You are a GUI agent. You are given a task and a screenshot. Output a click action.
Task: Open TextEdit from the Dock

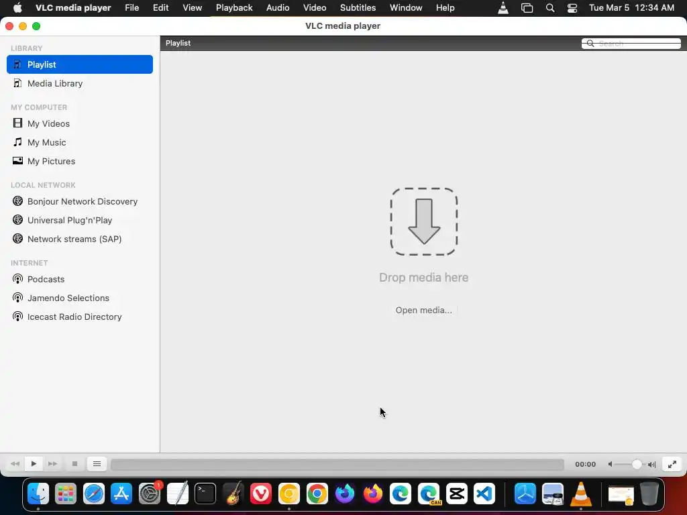178,494
